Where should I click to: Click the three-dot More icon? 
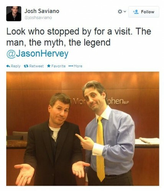[x=71, y=66]
